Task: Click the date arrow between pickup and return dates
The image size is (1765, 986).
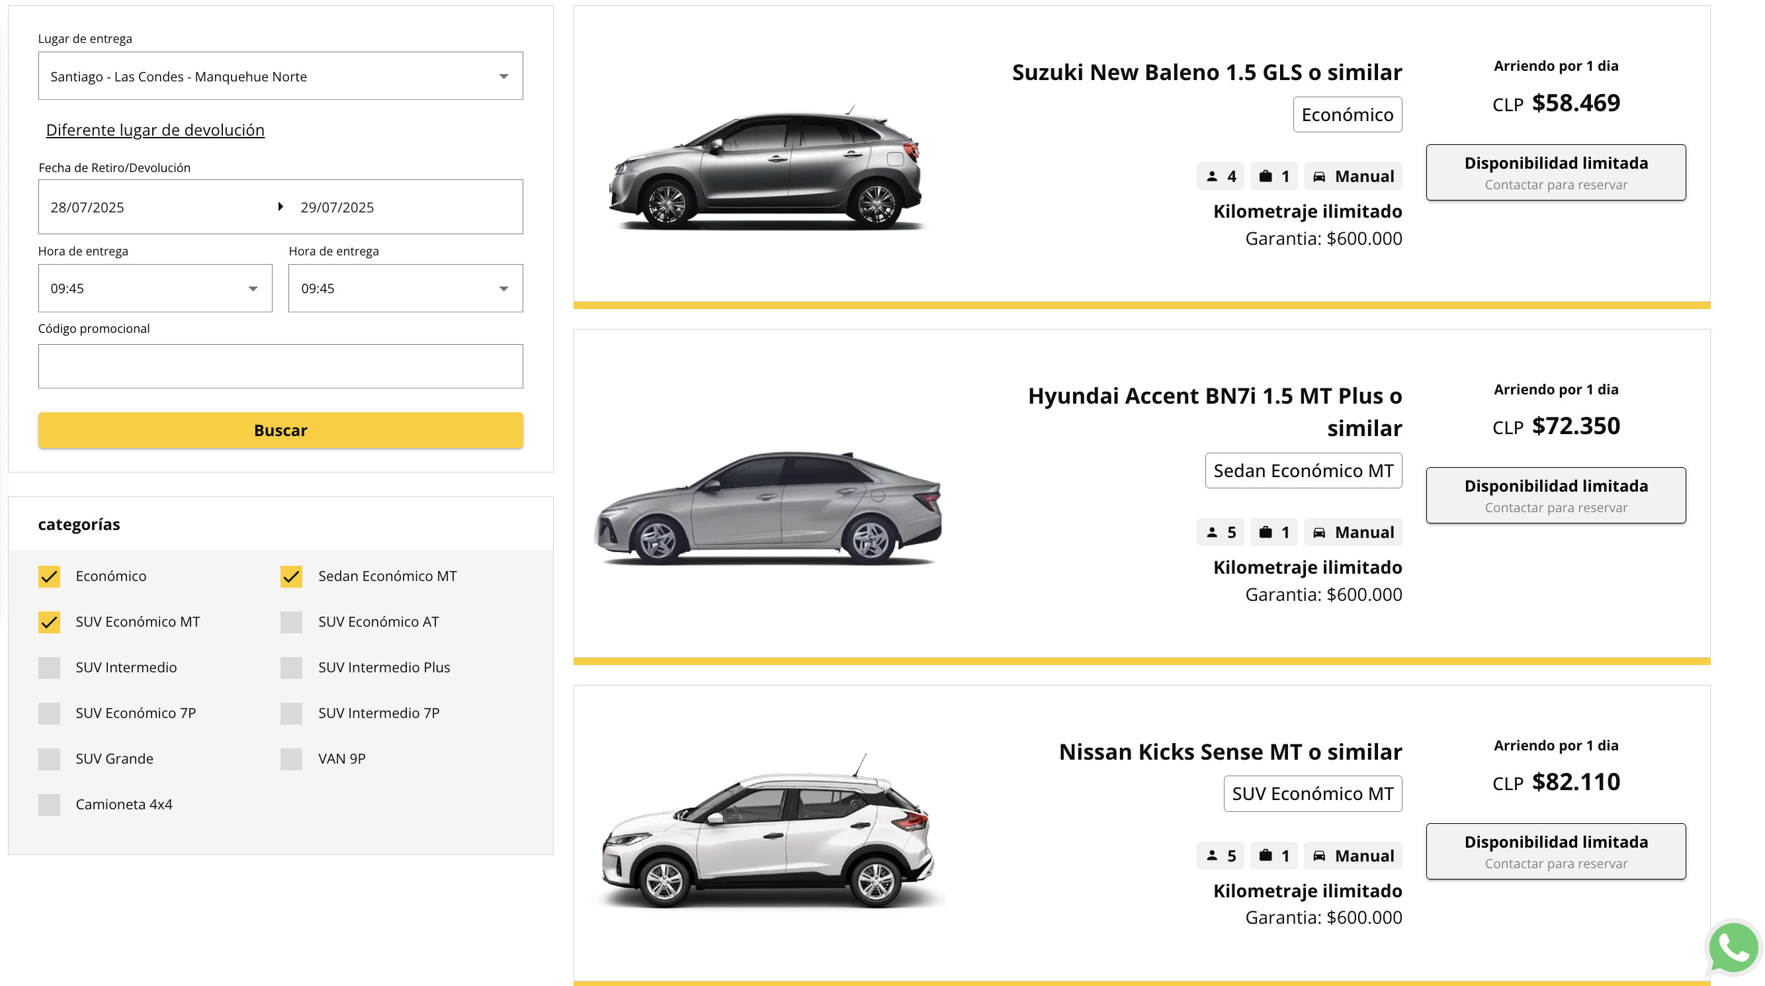Action: (281, 207)
